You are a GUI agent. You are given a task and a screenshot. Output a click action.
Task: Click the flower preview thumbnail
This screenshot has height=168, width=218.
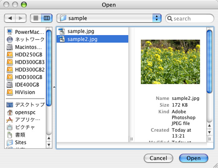click(170, 62)
